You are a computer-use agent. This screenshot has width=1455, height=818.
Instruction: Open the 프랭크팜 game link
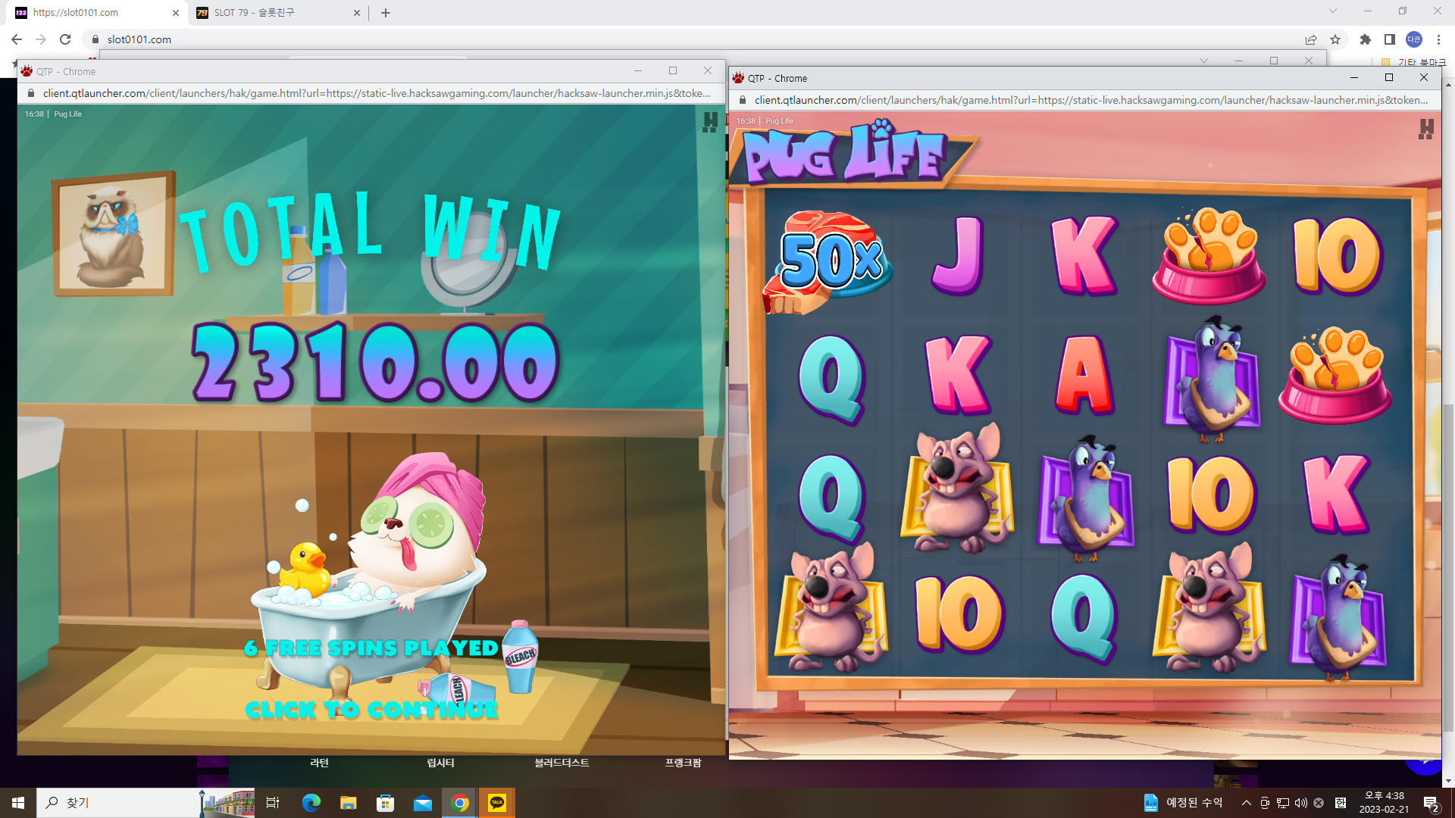(683, 763)
